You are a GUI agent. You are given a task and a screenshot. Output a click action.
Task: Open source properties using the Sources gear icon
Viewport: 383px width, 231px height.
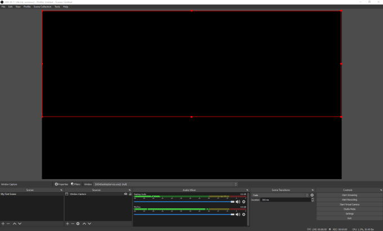click(x=78, y=224)
